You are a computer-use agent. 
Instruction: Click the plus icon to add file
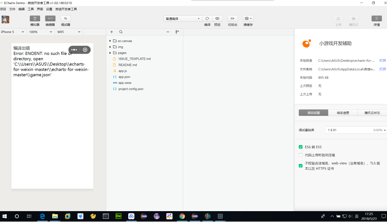point(112,32)
